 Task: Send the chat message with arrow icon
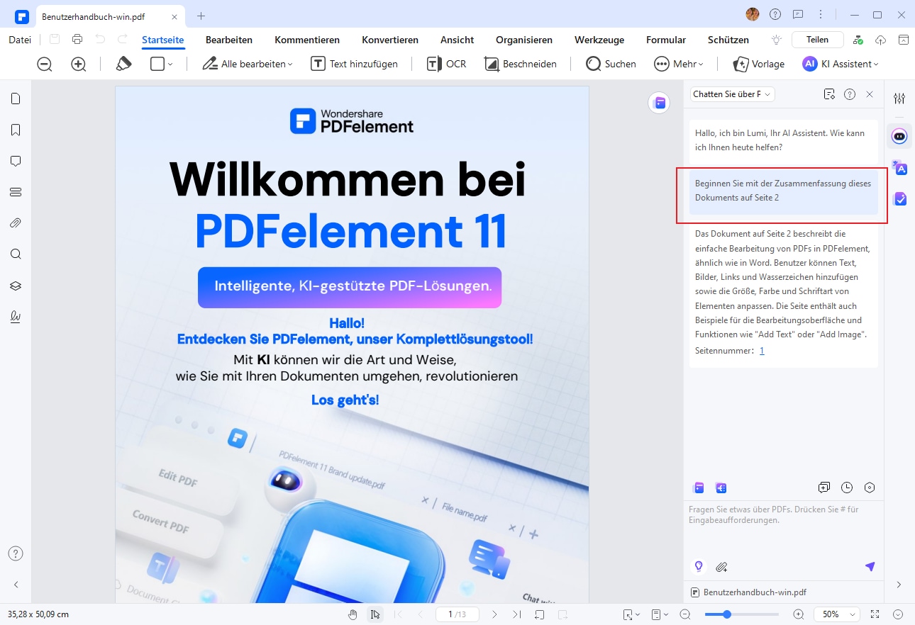coord(870,566)
